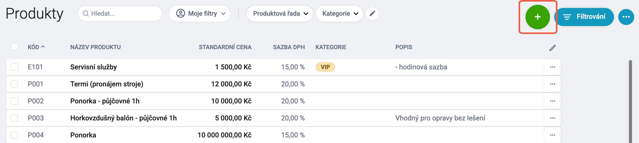Screen dimensions: 639x143
Task: Sort by STANDARDNÍ CENA column header
Action: [225, 47]
